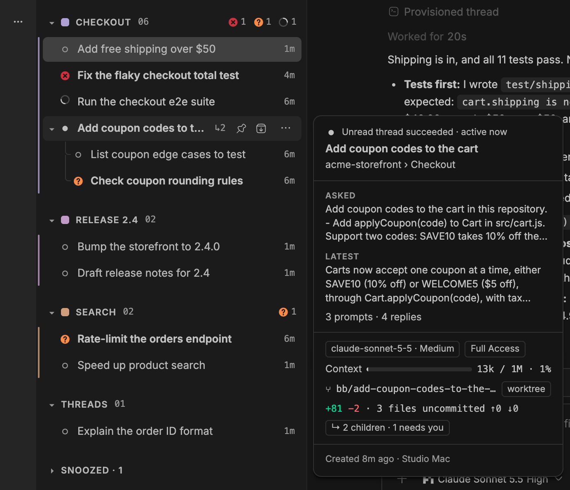Click the CHECKOUT purple color swatch
Screen dimensions: 570x490
point(65,22)
